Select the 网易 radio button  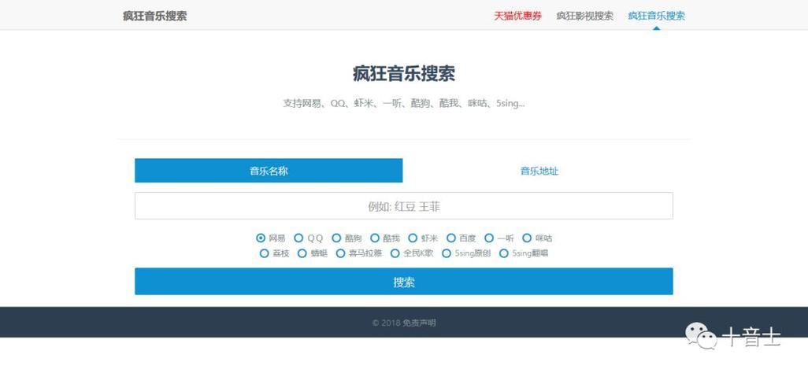[261, 238]
